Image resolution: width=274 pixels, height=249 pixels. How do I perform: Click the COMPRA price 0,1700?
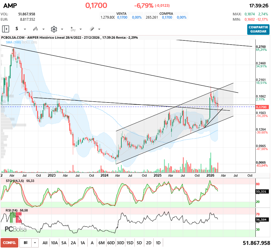pos(167,17)
